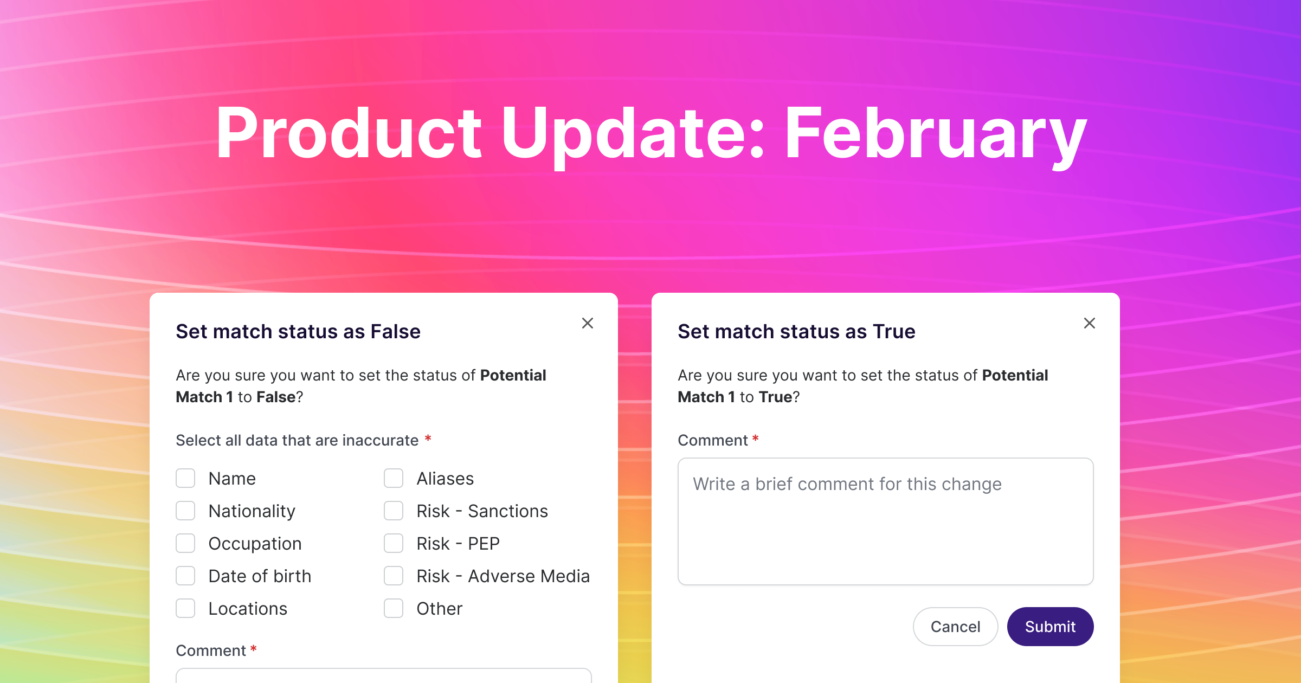Click the Product Update: February heading

pos(650,133)
